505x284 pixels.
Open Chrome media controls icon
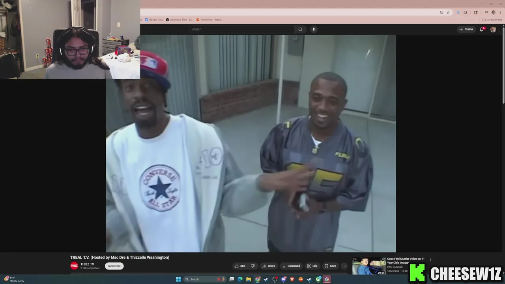click(486, 12)
